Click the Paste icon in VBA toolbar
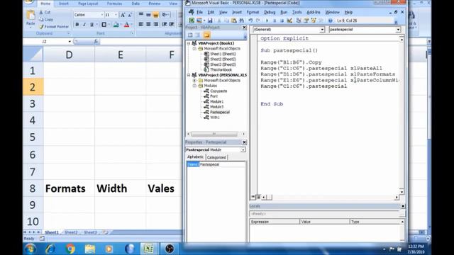454x255 pixels. pos(234,21)
